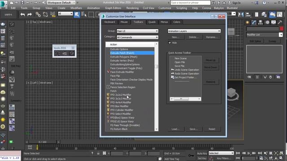Open Select by Name tool
The width and height of the screenshot is (287, 161).
tap(84, 14)
